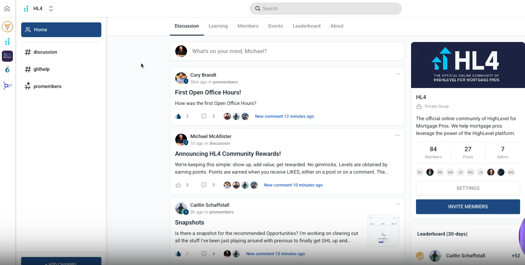Open comments on Community Rewards post
The image size is (525, 265).
coord(204,185)
